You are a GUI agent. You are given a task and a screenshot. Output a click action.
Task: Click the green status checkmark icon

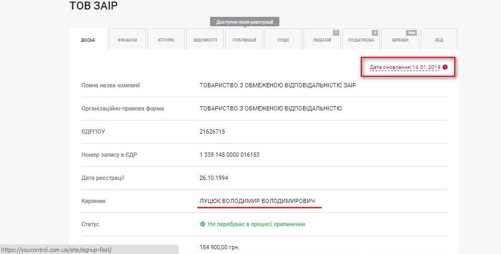[x=202, y=224]
